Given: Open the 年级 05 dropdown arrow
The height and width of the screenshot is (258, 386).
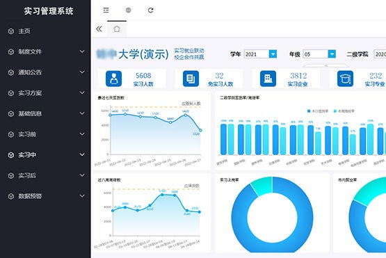Looking at the screenshot, I should point(332,54).
